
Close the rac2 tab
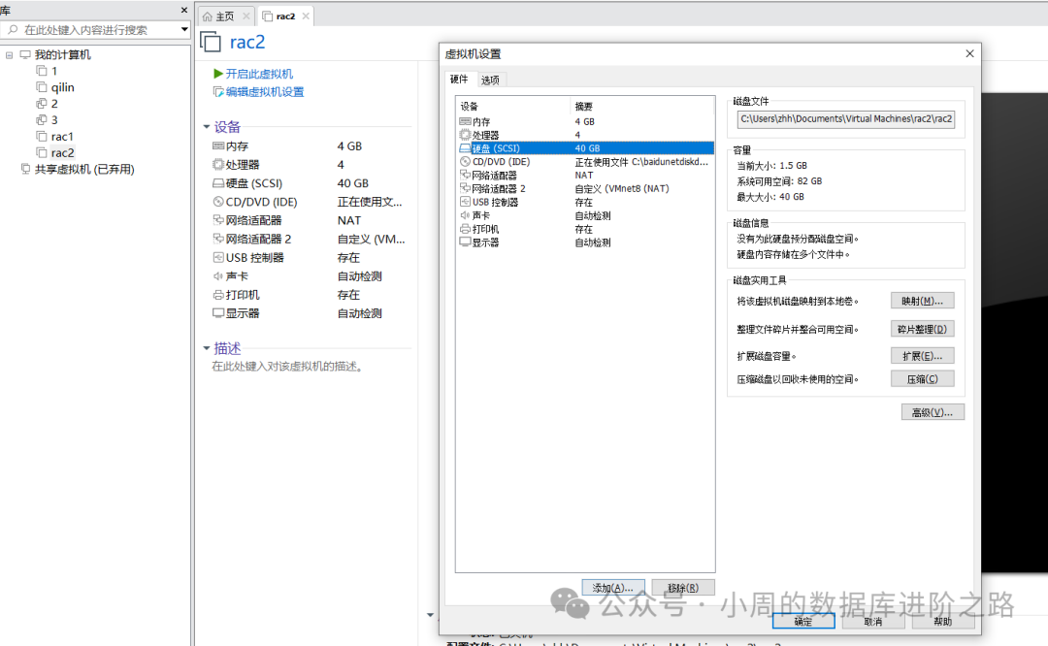(x=306, y=16)
